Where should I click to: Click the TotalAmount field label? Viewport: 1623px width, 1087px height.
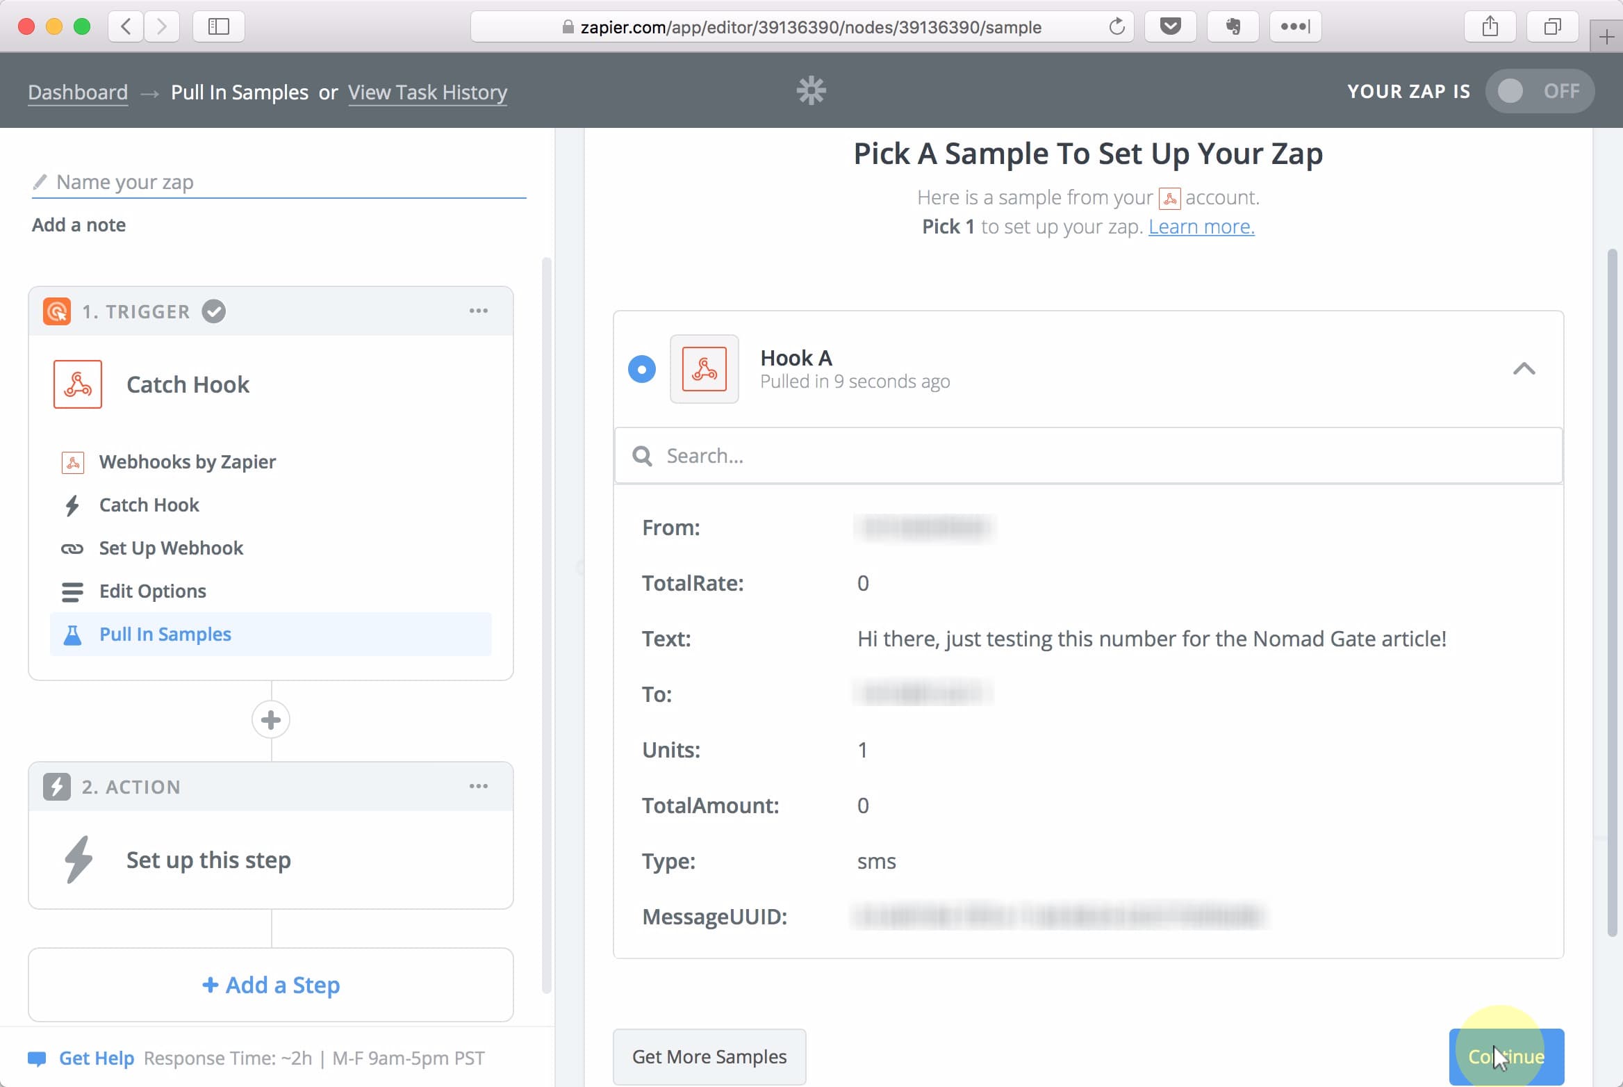[710, 806]
